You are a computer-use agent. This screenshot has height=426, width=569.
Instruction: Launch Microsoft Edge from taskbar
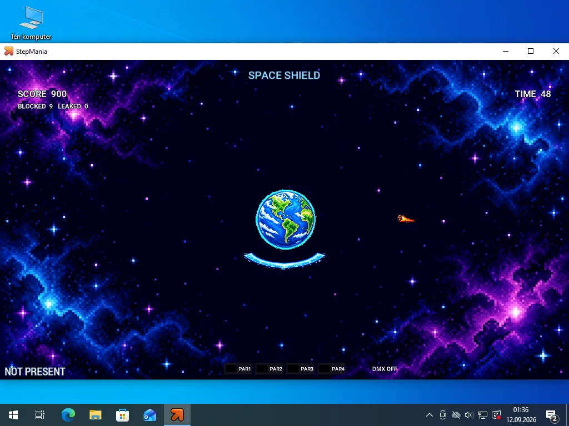[x=68, y=415]
